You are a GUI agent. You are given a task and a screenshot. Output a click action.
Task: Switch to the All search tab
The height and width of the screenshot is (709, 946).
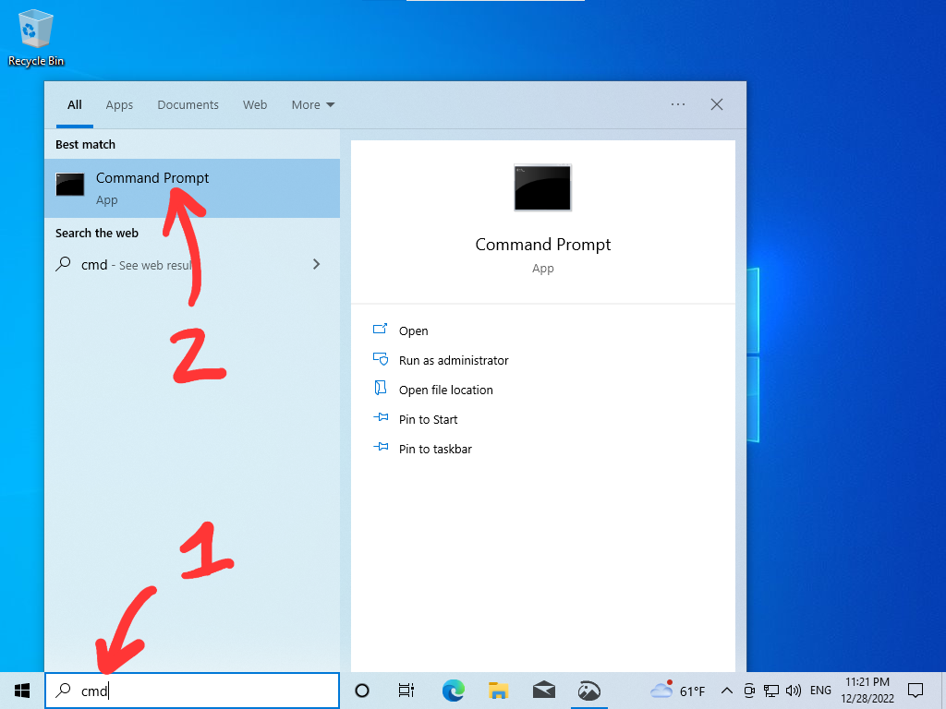point(75,105)
